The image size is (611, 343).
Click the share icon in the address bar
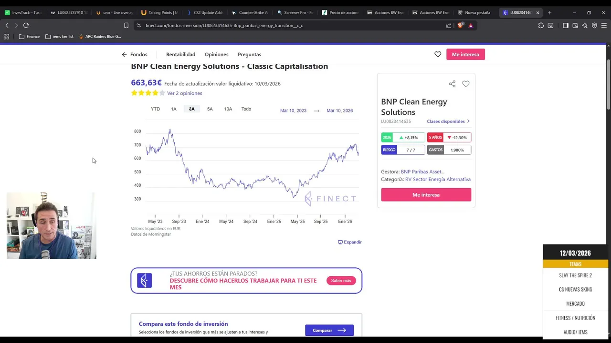[x=448, y=25]
